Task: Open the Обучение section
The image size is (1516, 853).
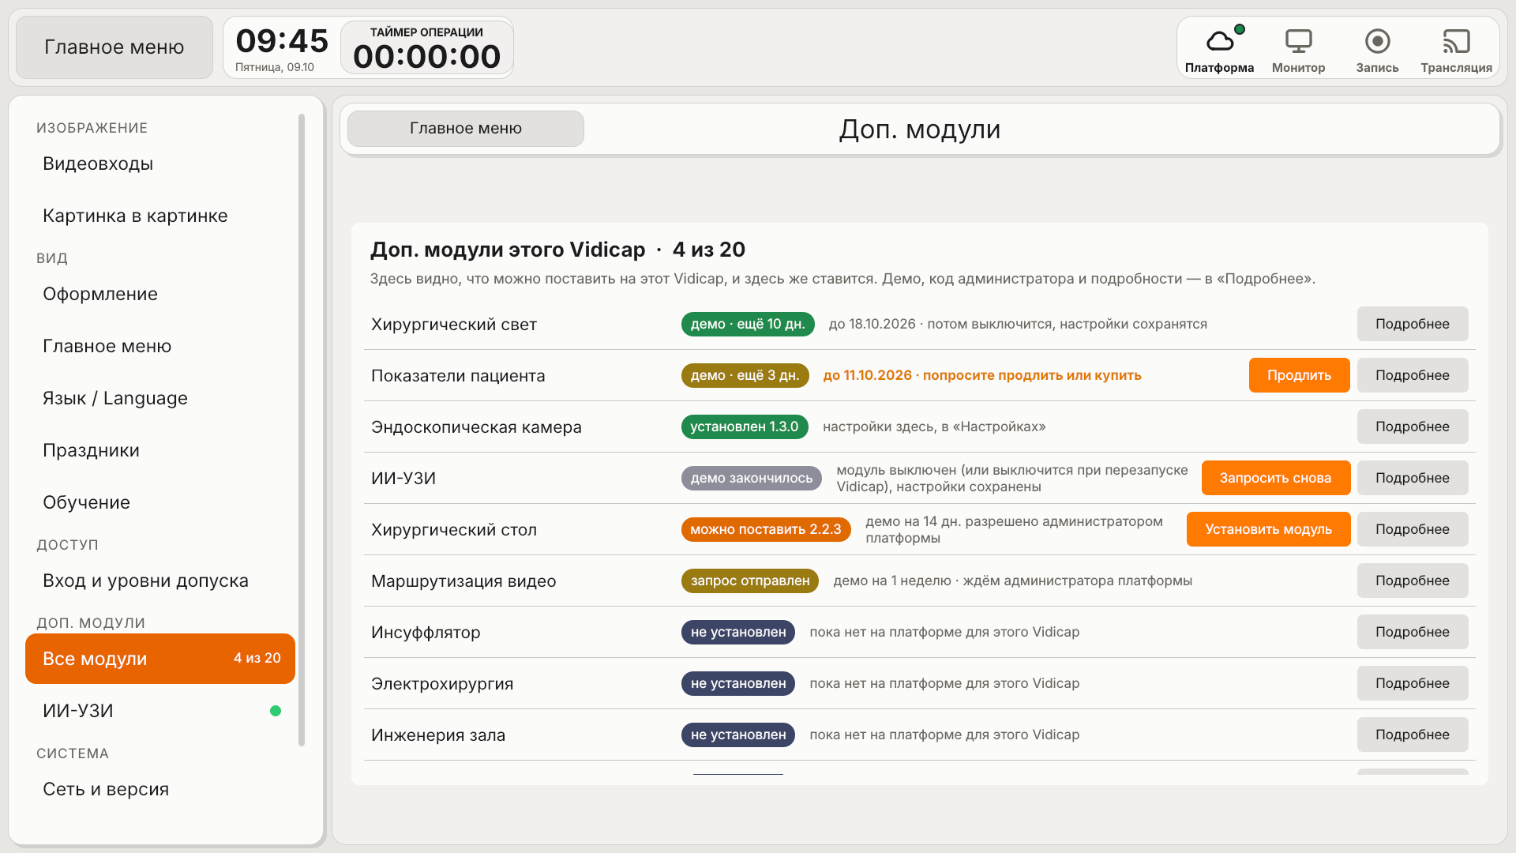Action: pyautogui.click(x=160, y=503)
